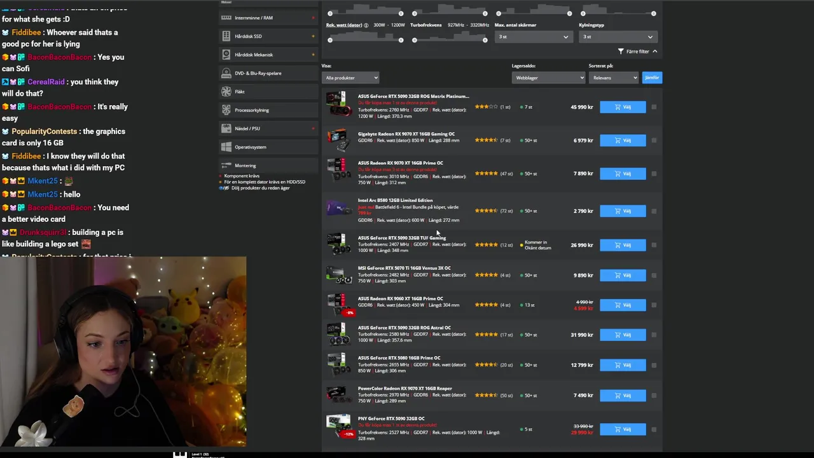Open the Montering screwdriver icon
This screenshot has width=814, height=458.
226,165
